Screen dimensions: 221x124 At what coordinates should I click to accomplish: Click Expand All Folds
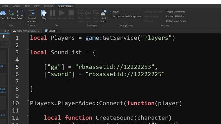(x=175, y=16)
